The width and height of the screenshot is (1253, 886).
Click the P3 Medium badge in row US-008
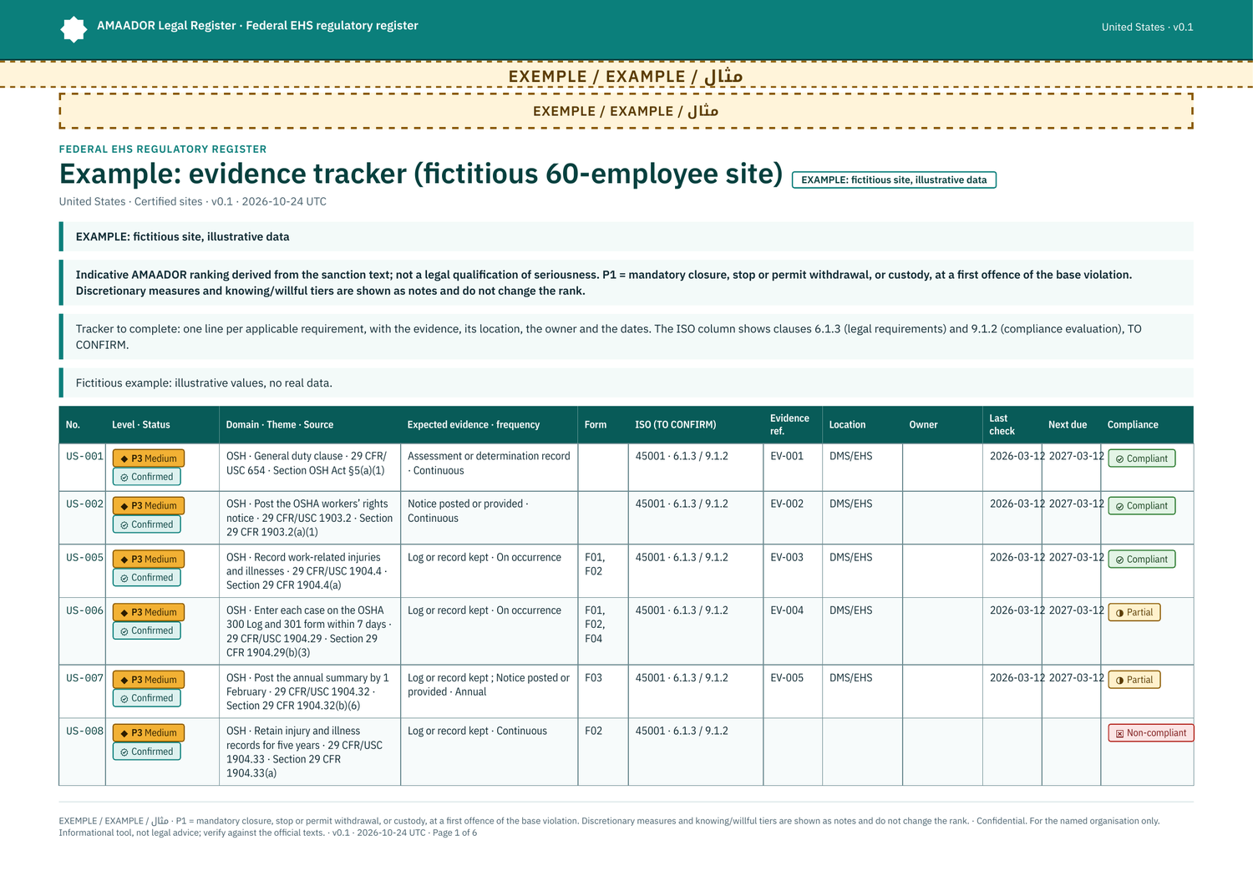coord(149,733)
